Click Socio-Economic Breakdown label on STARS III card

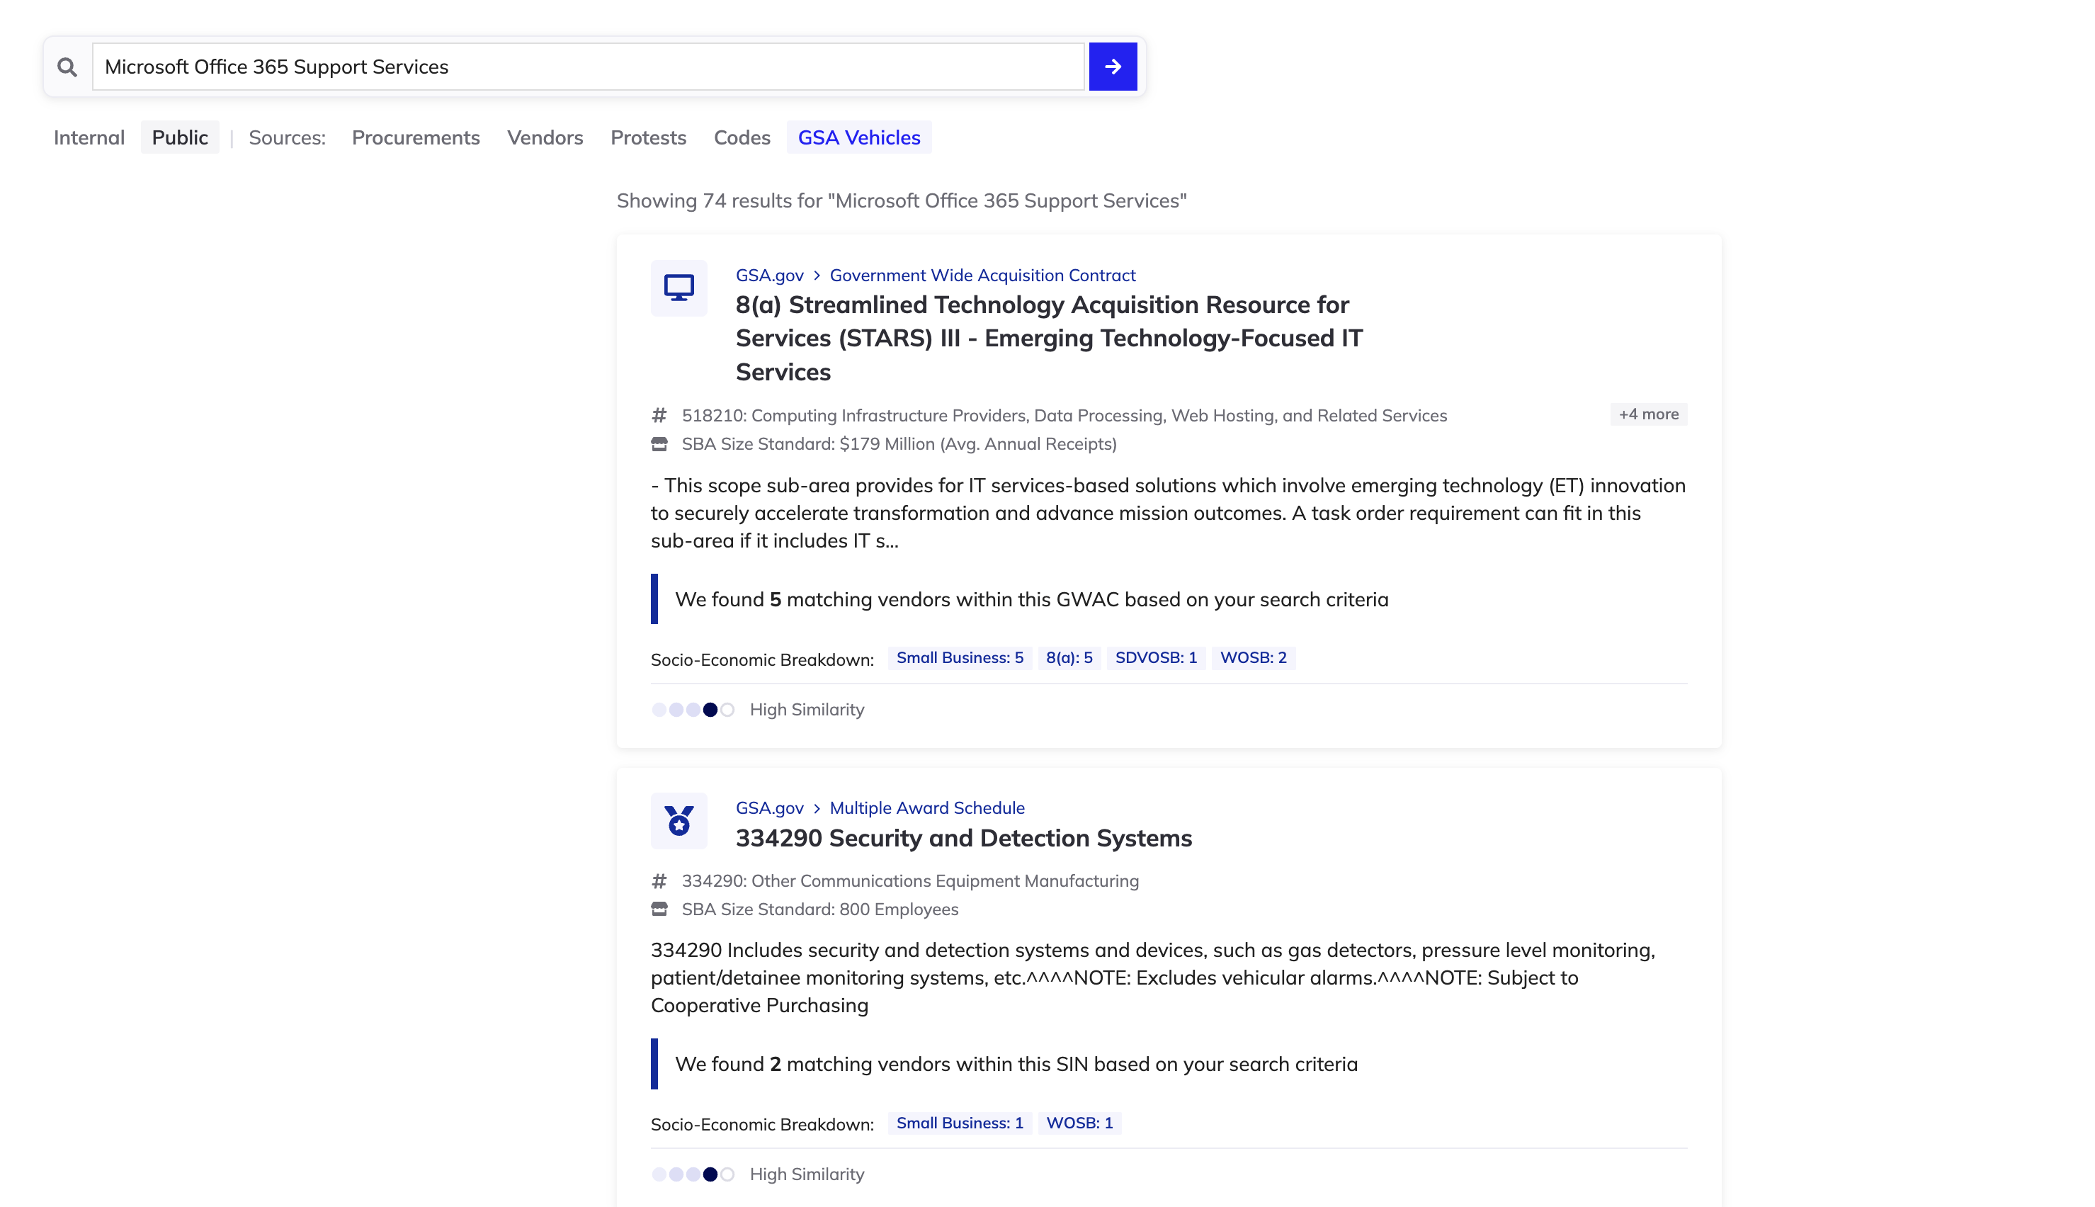pyautogui.click(x=761, y=660)
